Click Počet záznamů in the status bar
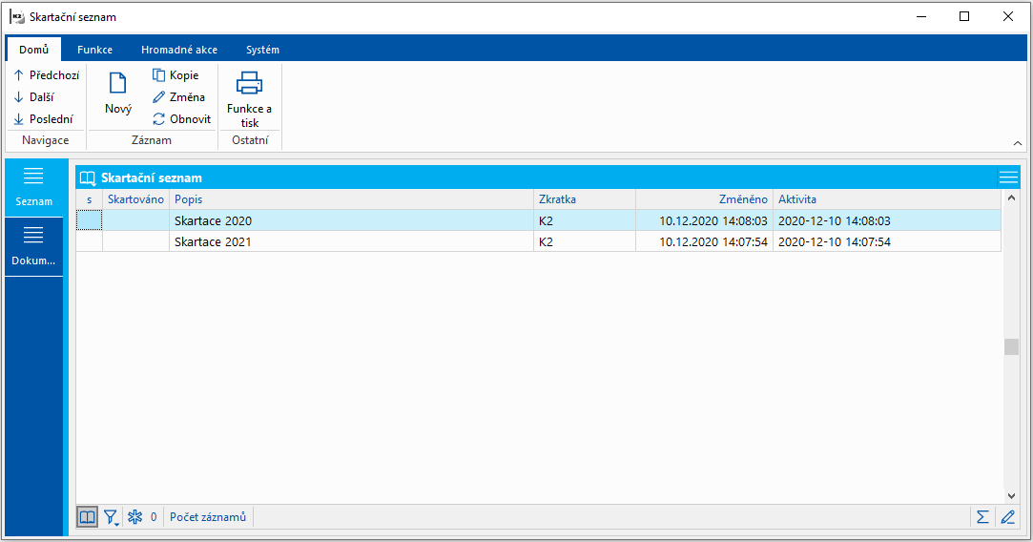The height and width of the screenshot is (542, 1033). (208, 517)
